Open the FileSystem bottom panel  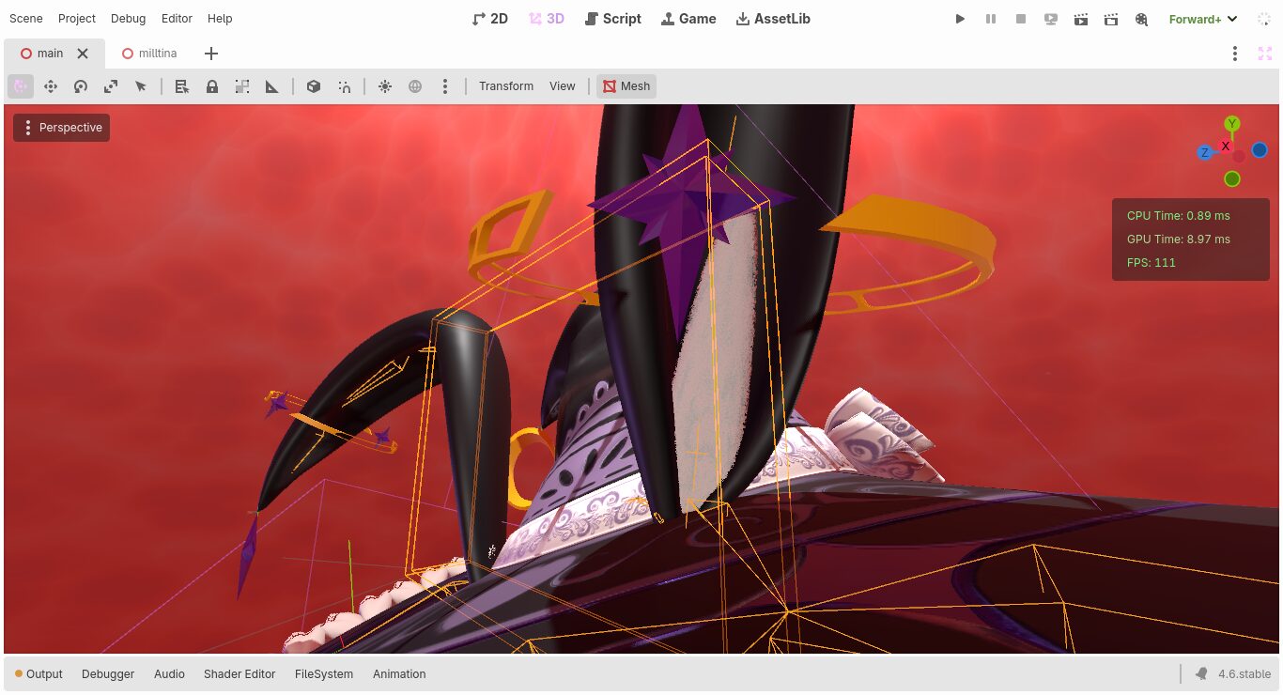(324, 674)
